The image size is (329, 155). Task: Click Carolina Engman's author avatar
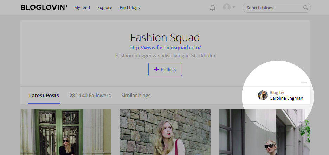[263, 95]
